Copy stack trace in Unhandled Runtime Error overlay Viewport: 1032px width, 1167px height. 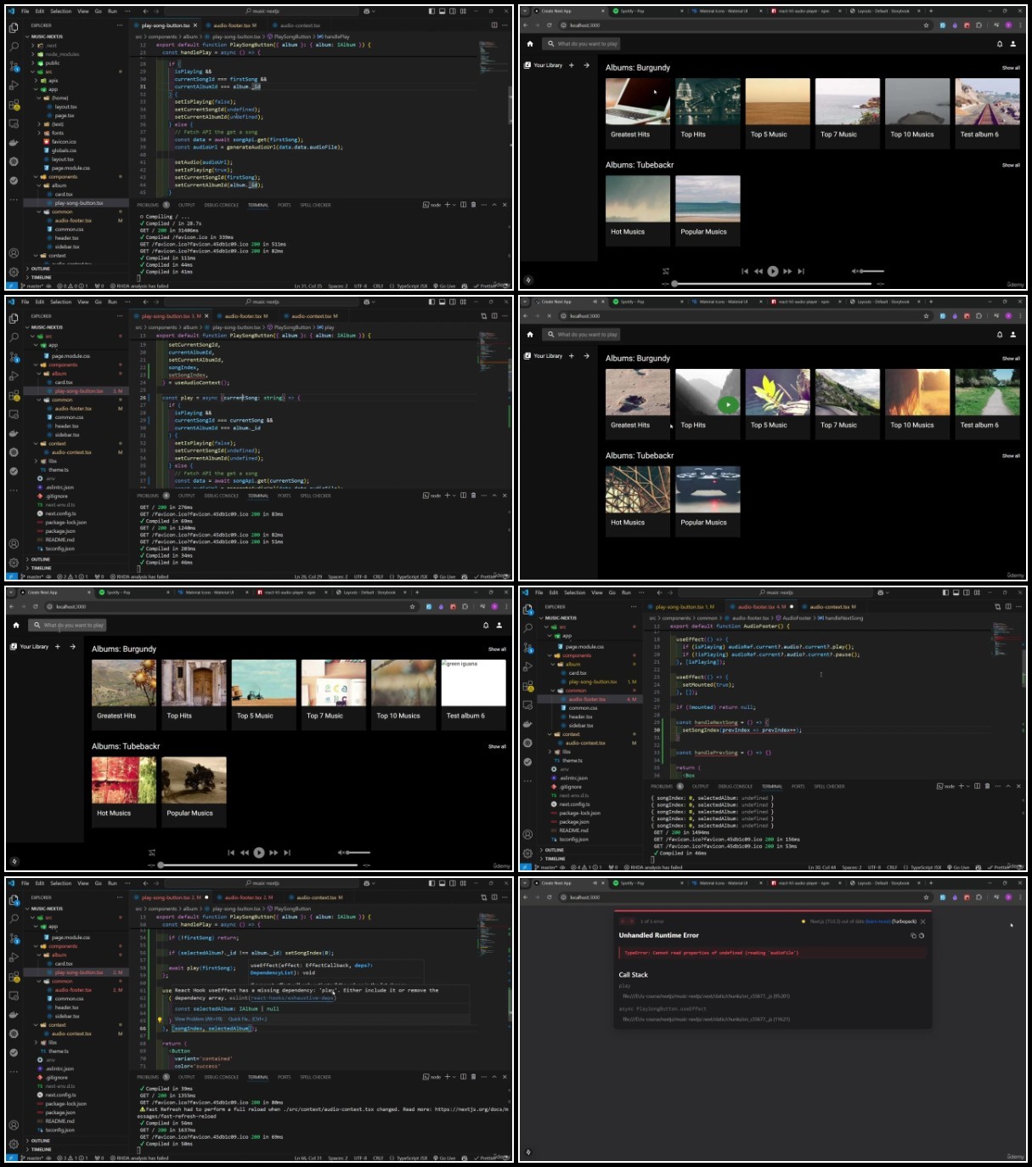tap(913, 936)
